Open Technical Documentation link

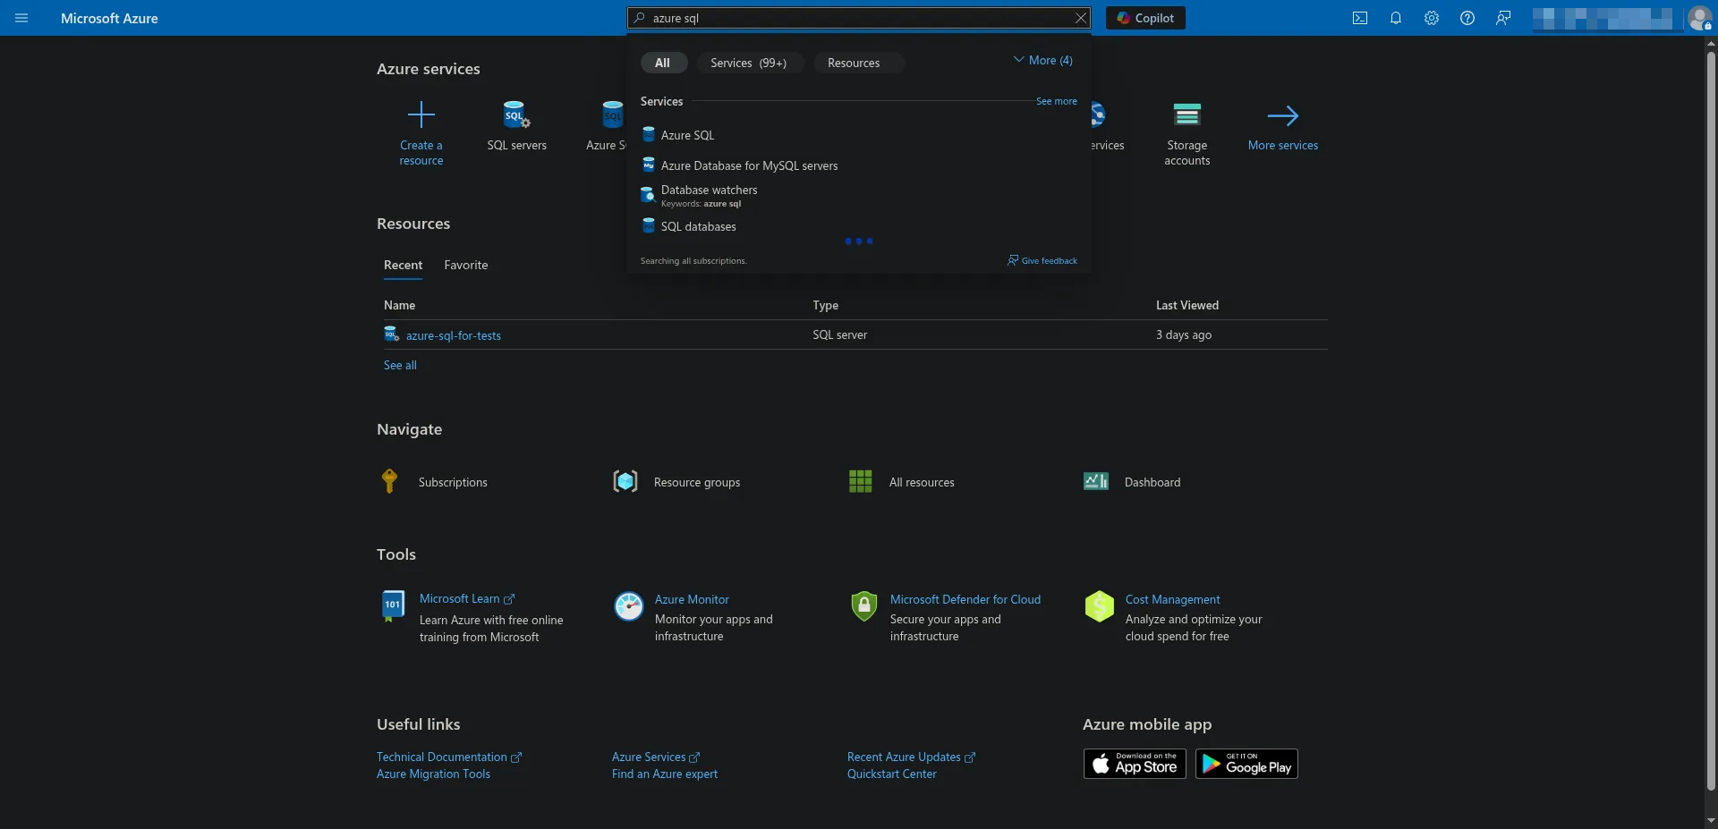tap(448, 757)
